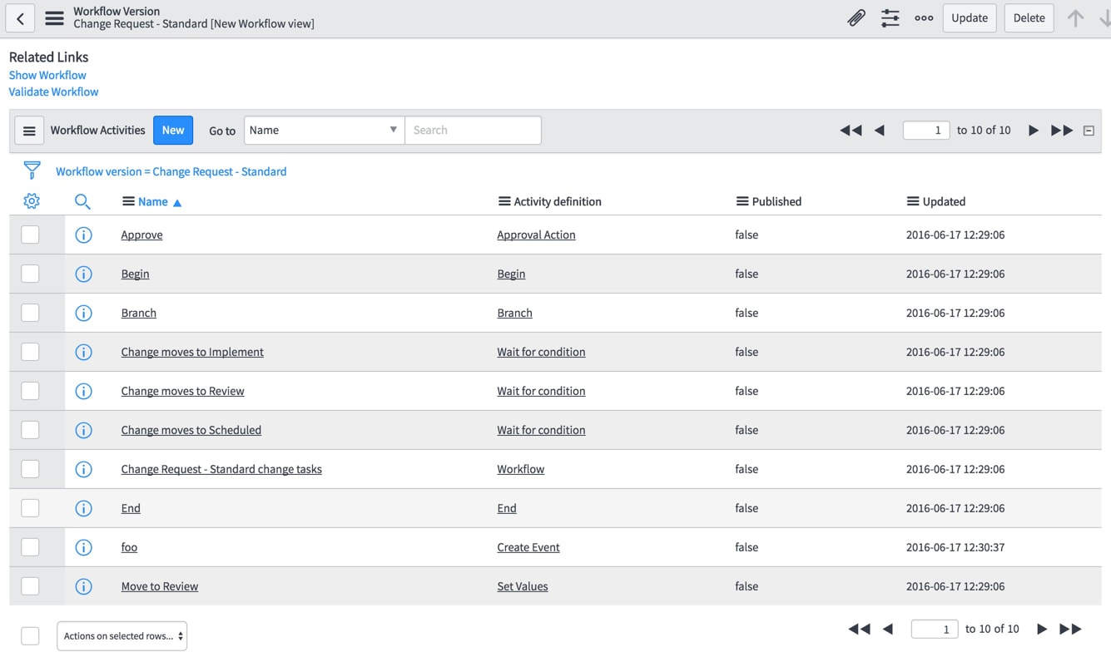Collapse the Workflow Activities list section

(x=1089, y=131)
